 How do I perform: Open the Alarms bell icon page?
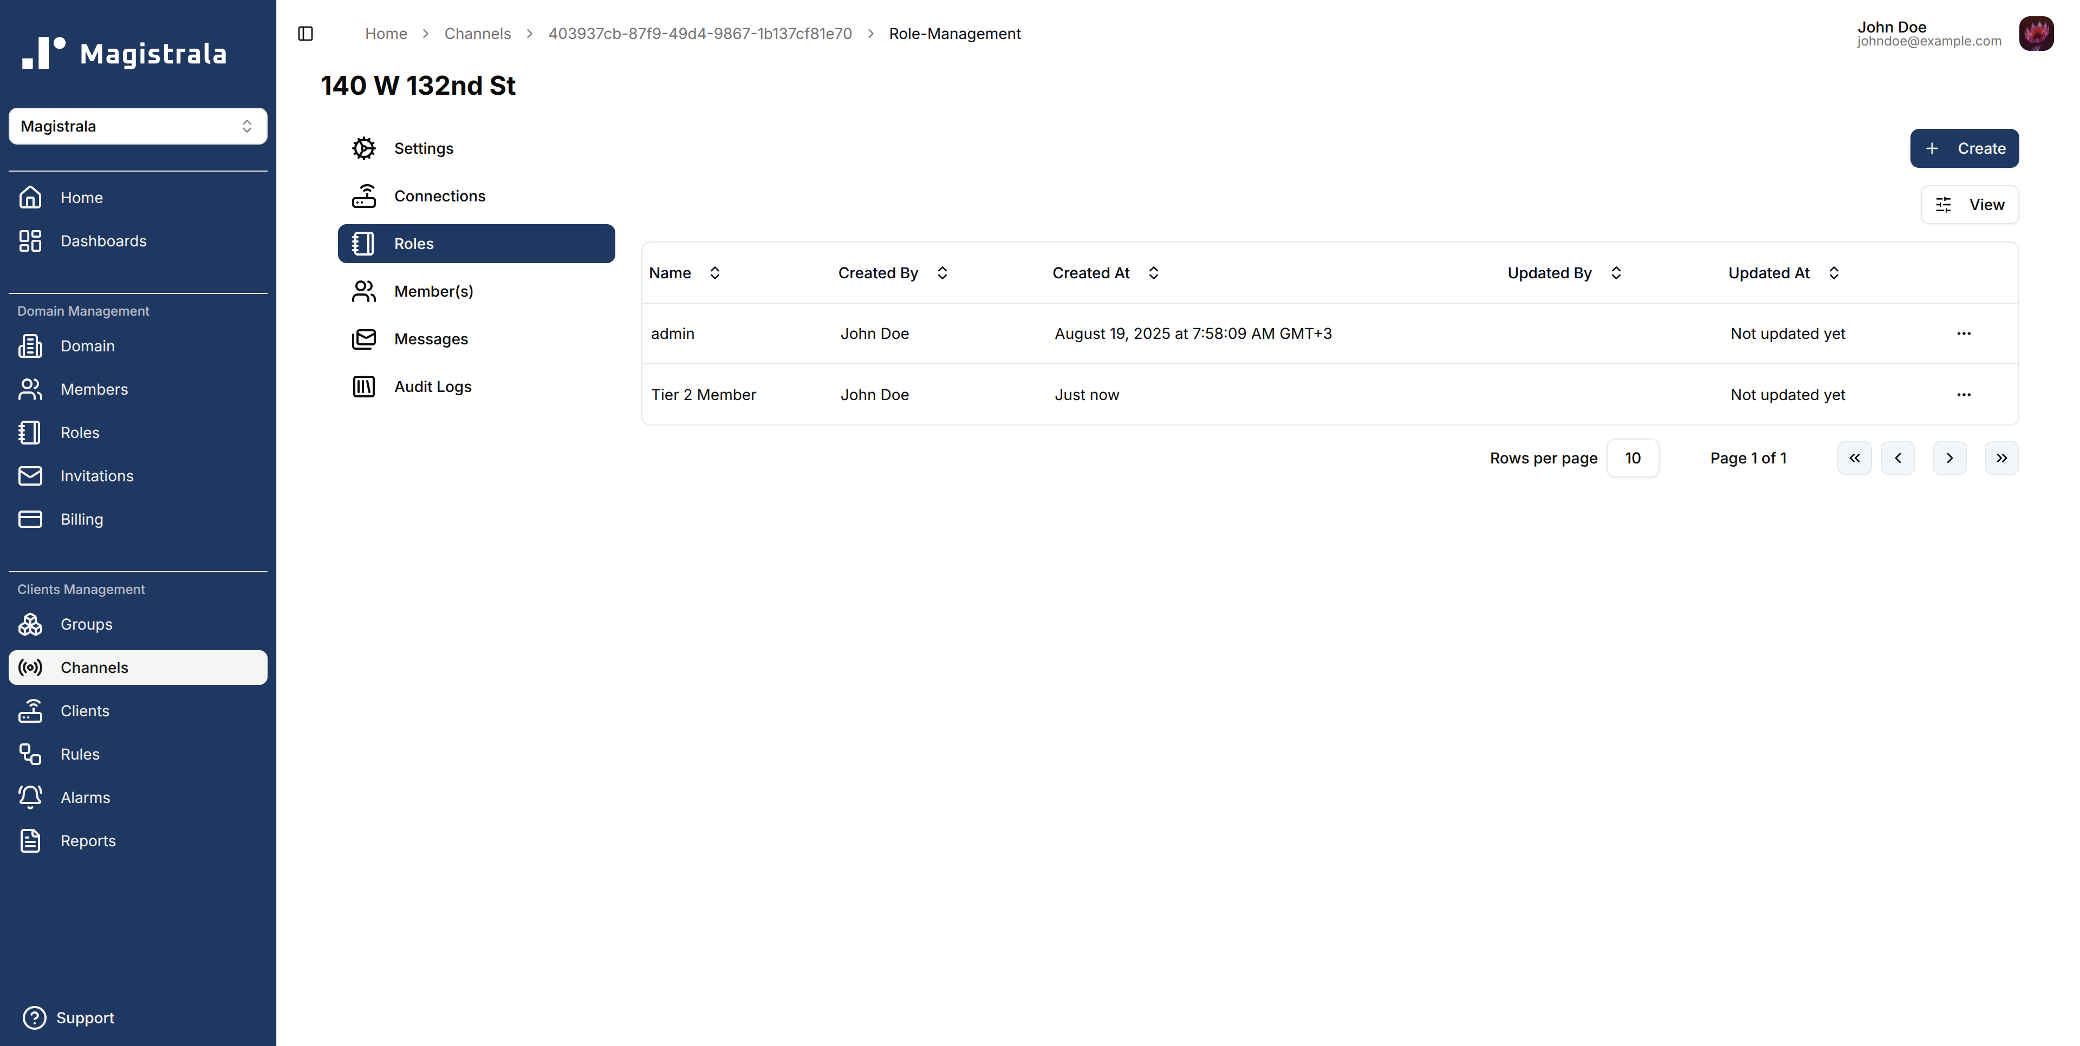coord(31,797)
